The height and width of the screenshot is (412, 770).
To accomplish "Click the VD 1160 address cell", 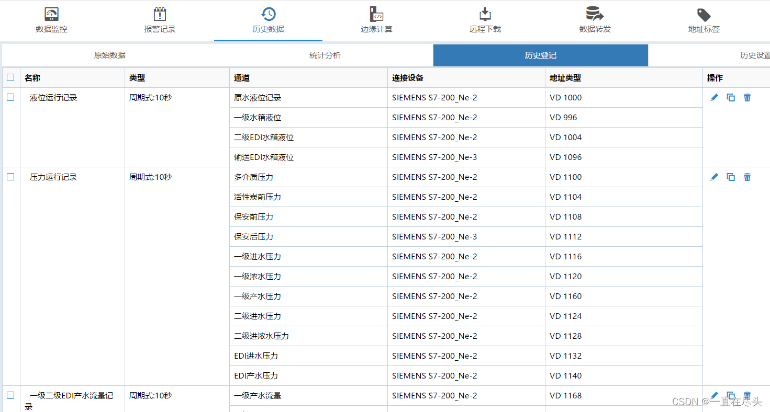I will tap(623, 296).
